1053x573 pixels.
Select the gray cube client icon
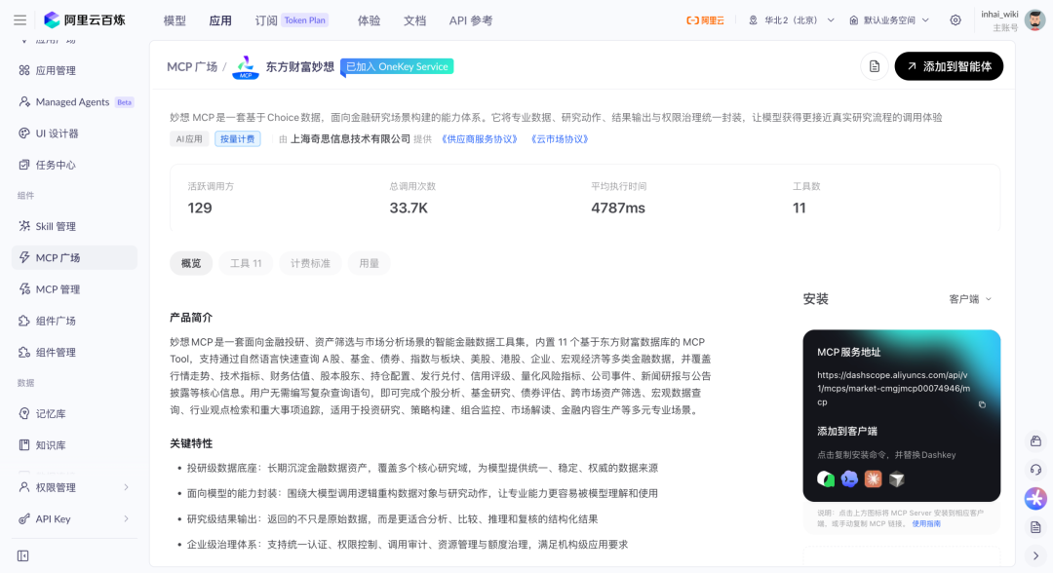pos(897,479)
